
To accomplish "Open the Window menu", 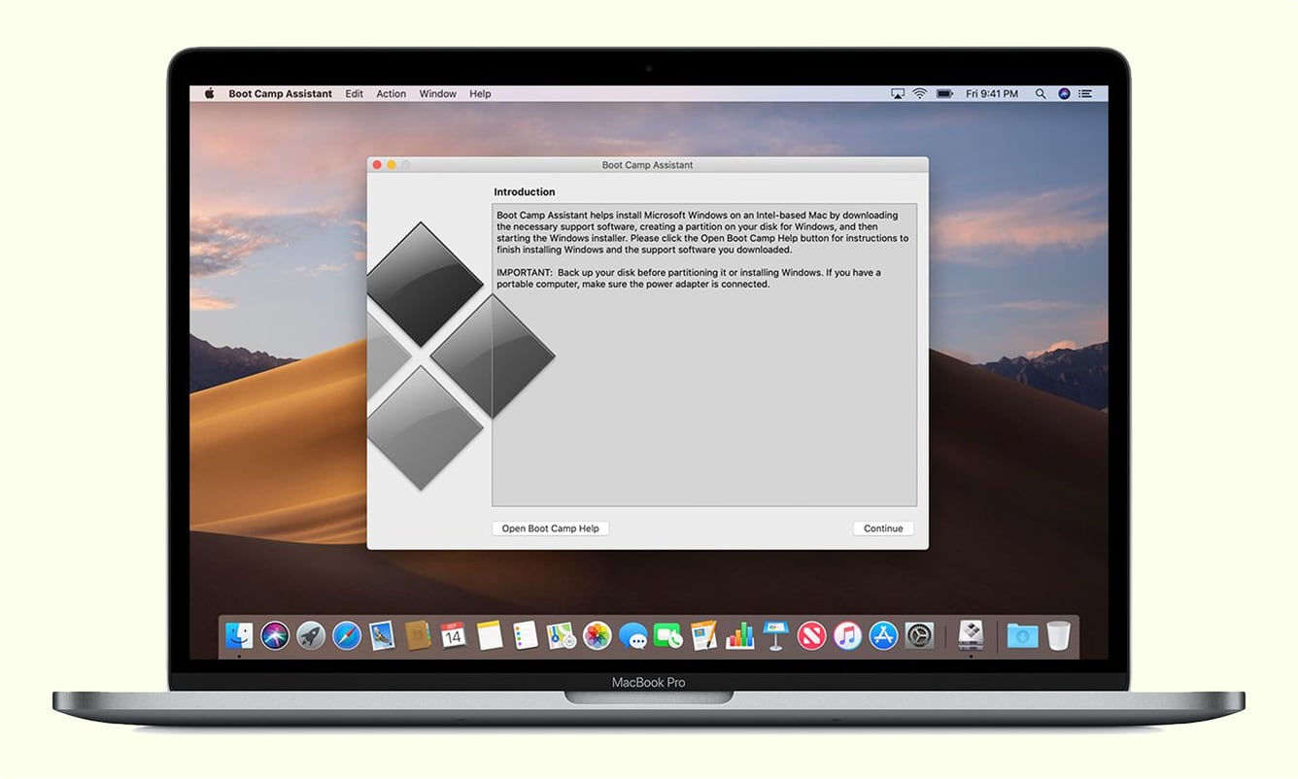I will coord(438,94).
